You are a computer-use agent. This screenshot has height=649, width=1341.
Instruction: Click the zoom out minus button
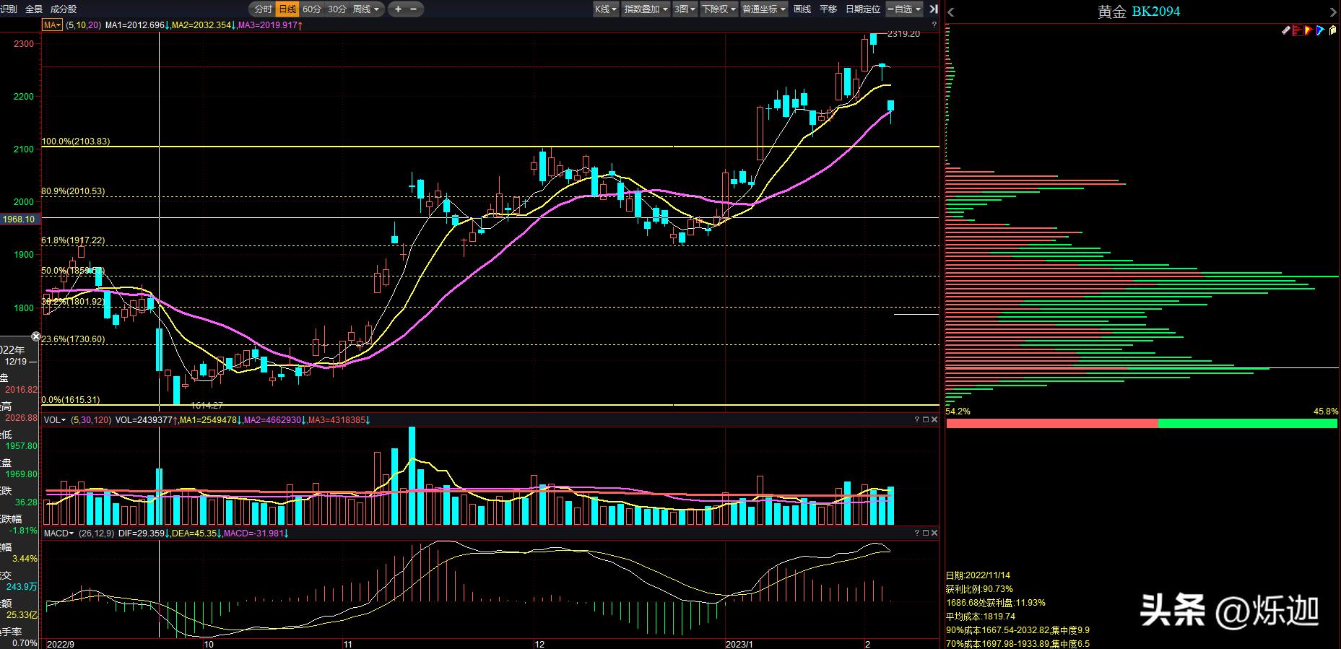(x=414, y=9)
